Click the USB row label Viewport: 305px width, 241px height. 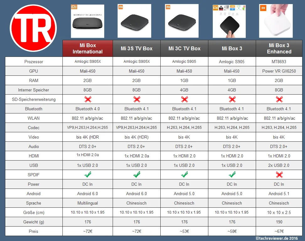coord(34,165)
